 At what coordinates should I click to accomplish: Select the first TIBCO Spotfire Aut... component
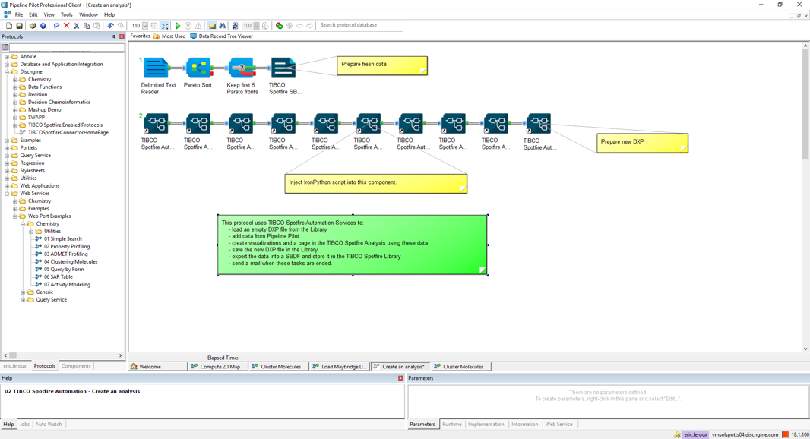point(156,124)
